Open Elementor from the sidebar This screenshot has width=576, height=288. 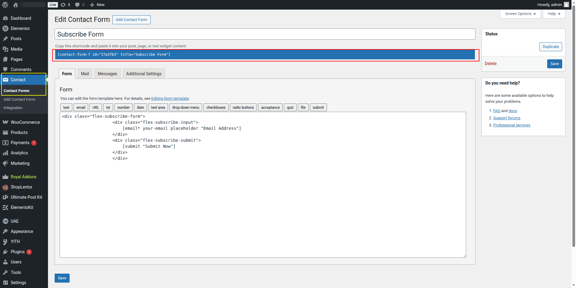pos(20,28)
